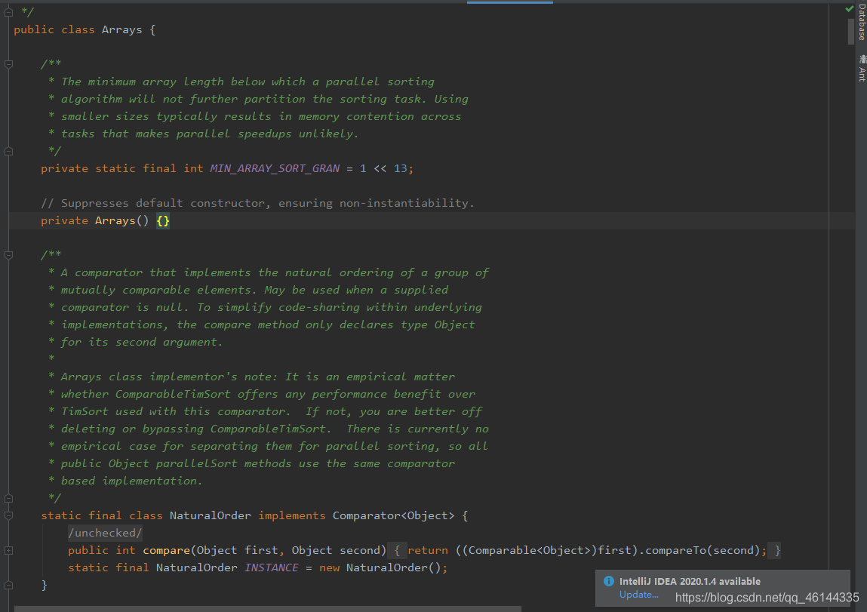Click 'for its second argument.' comment line

pos(142,342)
